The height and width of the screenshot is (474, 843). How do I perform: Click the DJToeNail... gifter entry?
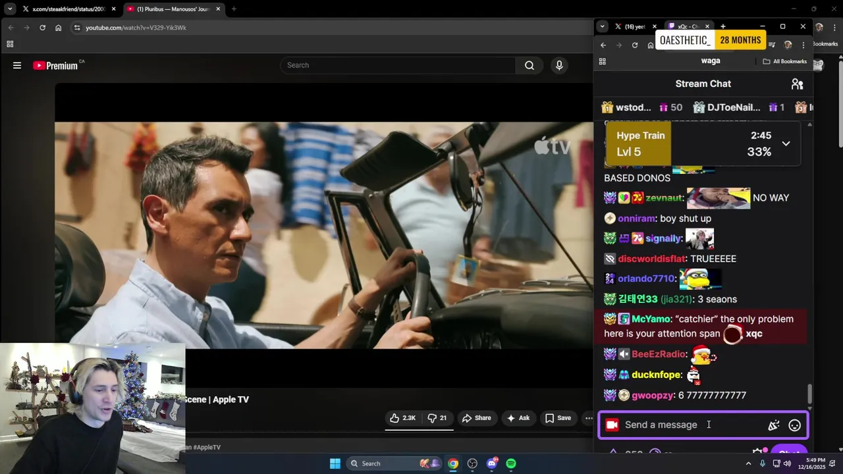point(739,107)
